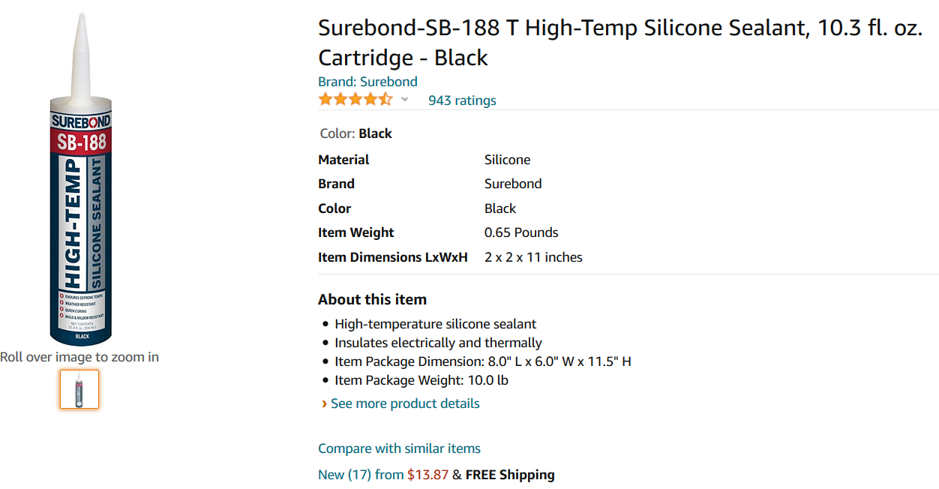939x489 pixels.
Task: View the 943 customer ratings
Action: click(x=461, y=100)
